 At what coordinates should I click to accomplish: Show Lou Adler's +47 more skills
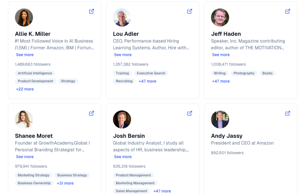pos(147,81)
